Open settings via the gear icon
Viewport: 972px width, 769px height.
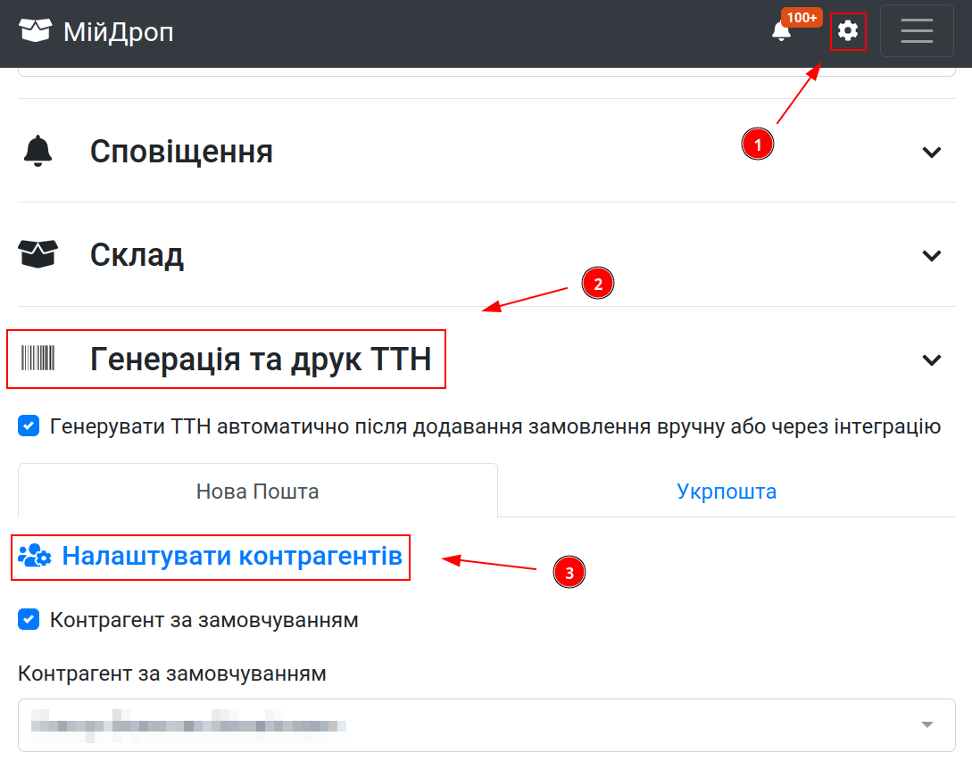pos(847,30)
